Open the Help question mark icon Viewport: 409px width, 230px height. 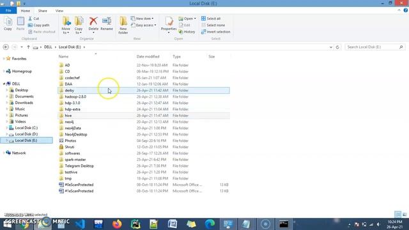pyautogui.click(x=406, y=10)
